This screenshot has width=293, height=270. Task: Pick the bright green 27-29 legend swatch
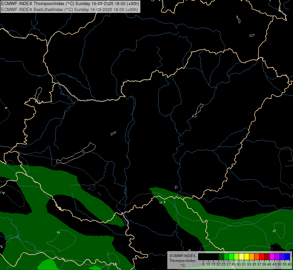point(231,256)
